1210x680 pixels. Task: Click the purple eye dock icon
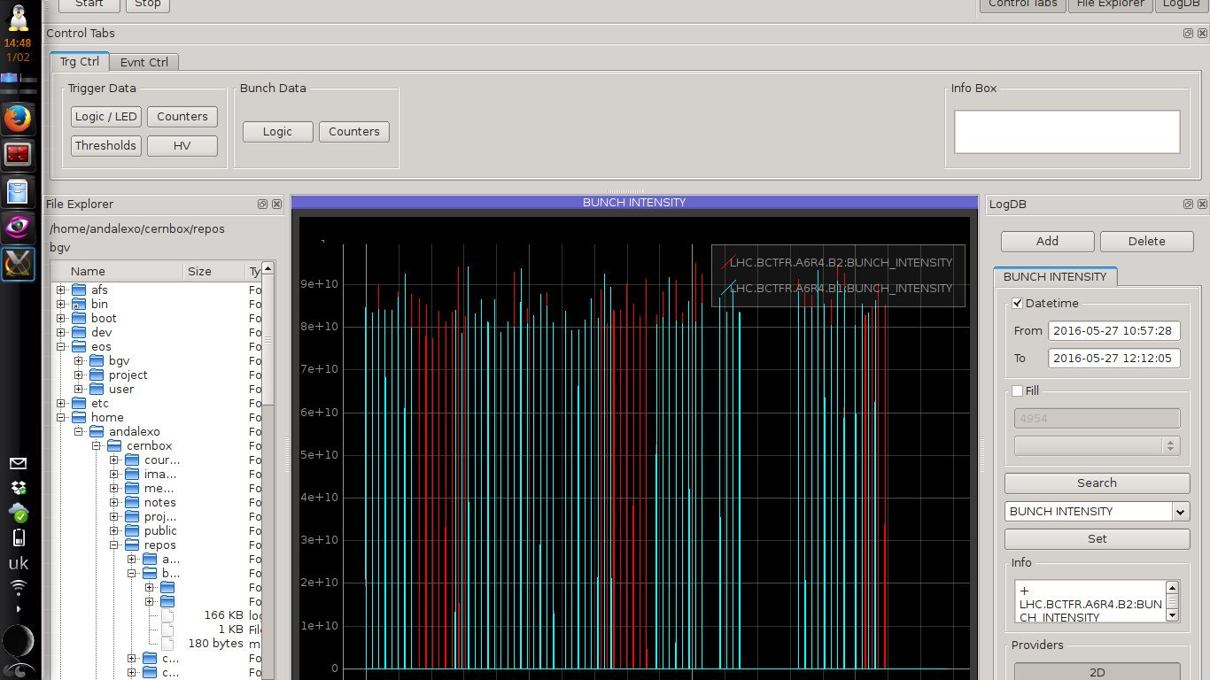coord(18,227)
